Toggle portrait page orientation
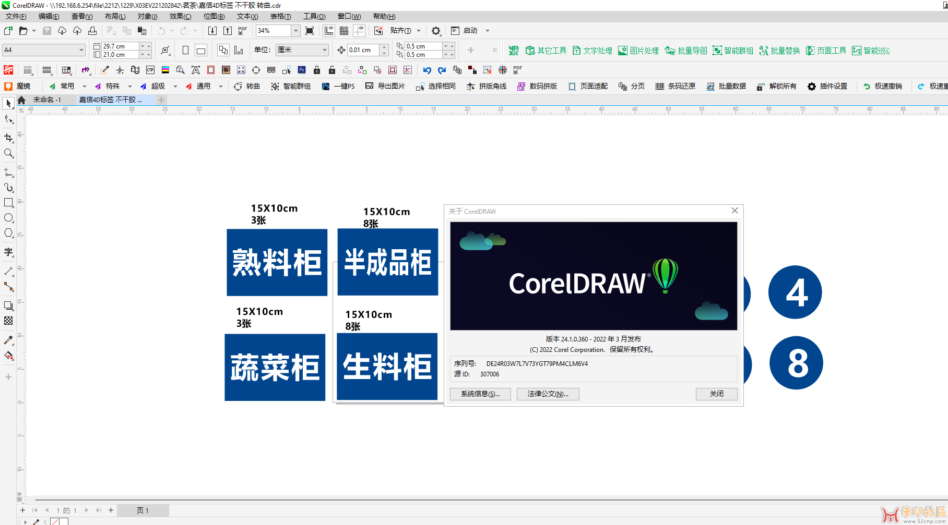Image resolution: width=948 pixels, height=525 pixels. (x=185, y=50)
